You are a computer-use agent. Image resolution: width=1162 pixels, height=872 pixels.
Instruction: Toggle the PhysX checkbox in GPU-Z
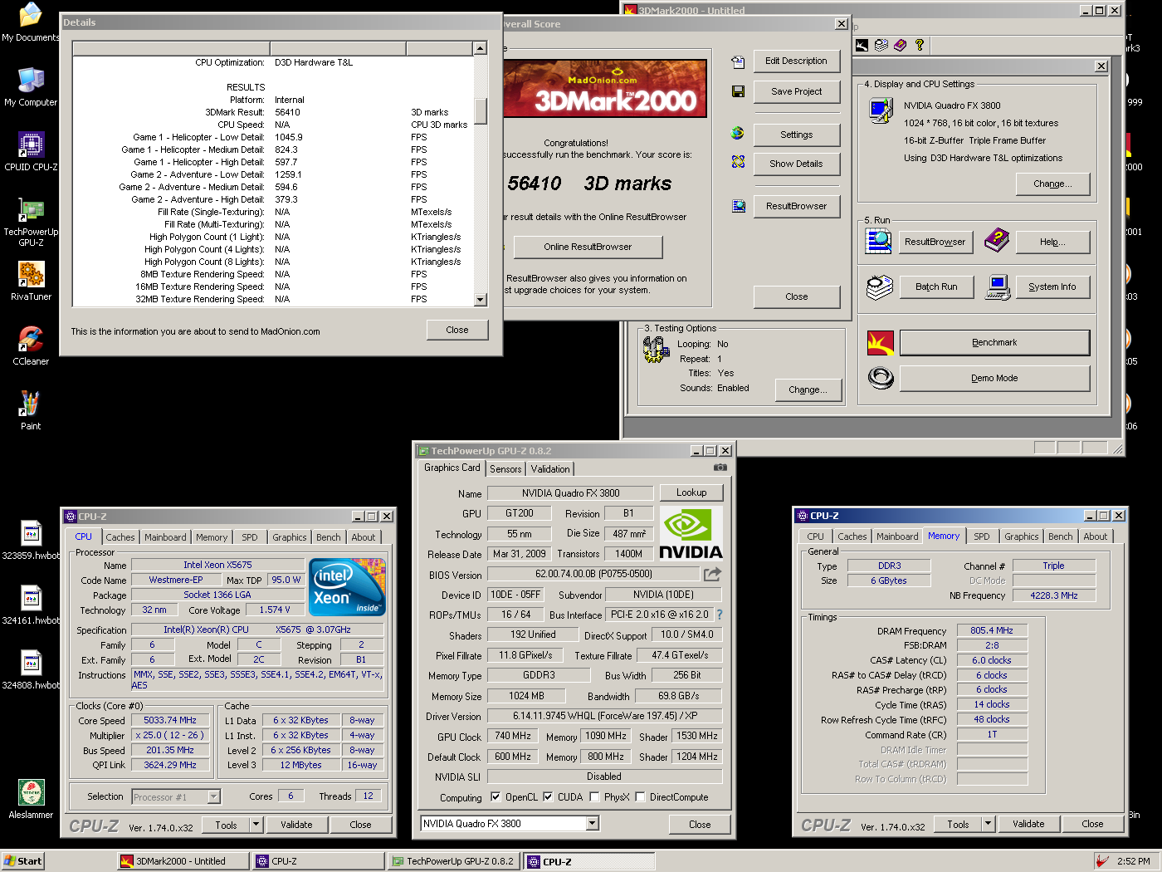(x=594, y=796)
